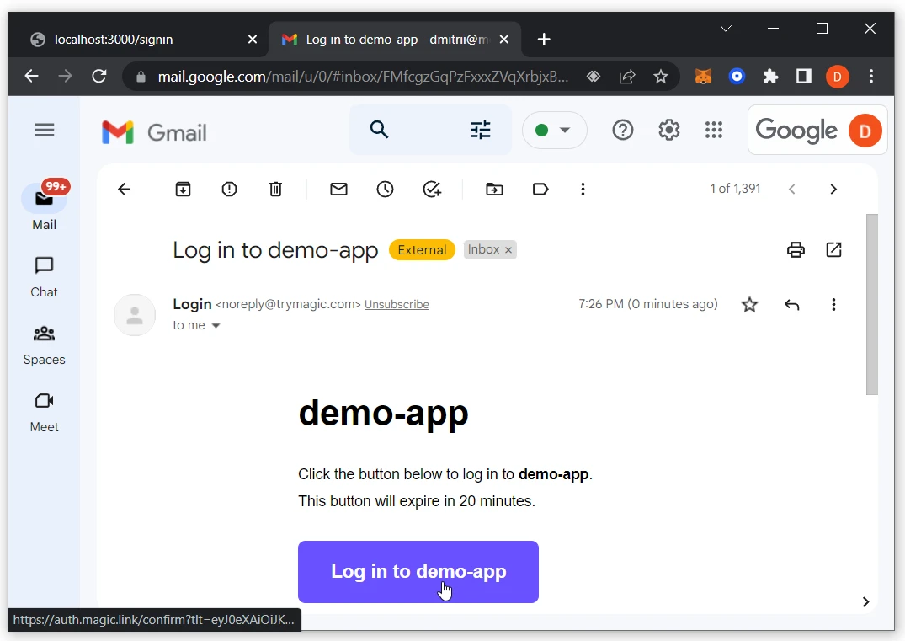Open the Google apps grid
Screen dimensions: 905x641
point(714,130)
